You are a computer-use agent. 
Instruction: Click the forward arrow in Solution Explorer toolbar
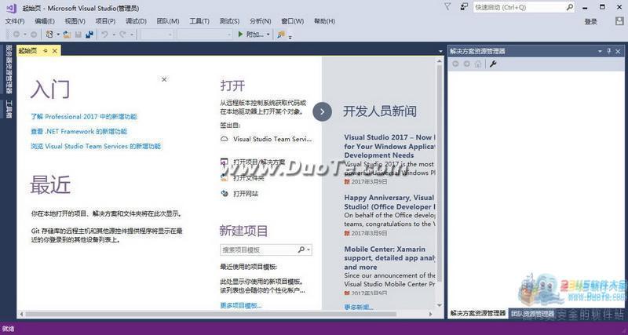(x=466, y=64)
